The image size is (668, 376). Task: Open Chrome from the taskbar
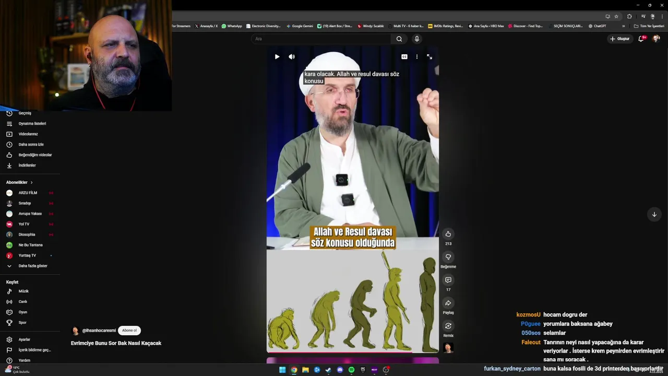294,370
